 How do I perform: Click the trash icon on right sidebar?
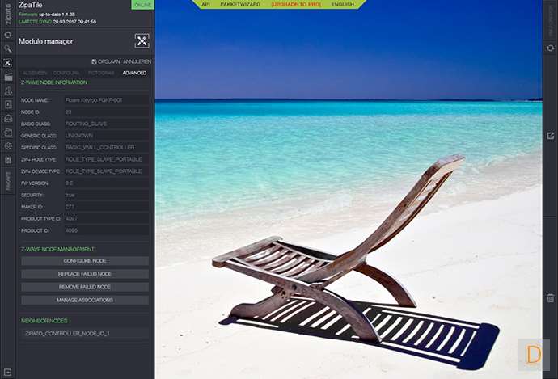(550, 298)
